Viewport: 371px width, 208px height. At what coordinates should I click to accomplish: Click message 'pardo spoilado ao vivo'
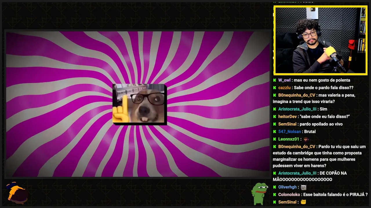click(321, 124)
